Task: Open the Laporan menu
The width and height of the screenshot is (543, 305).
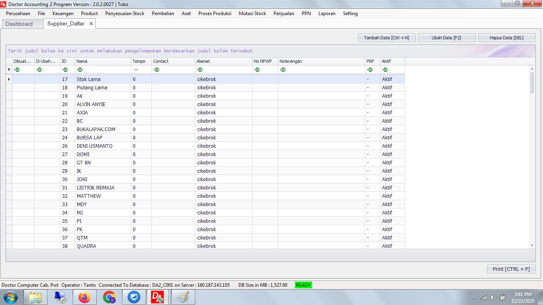Action: coord(327,14)
